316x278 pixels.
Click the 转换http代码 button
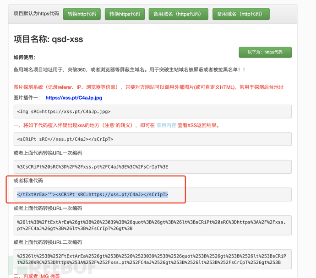[82, 14]
